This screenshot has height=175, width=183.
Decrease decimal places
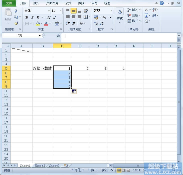102,23
